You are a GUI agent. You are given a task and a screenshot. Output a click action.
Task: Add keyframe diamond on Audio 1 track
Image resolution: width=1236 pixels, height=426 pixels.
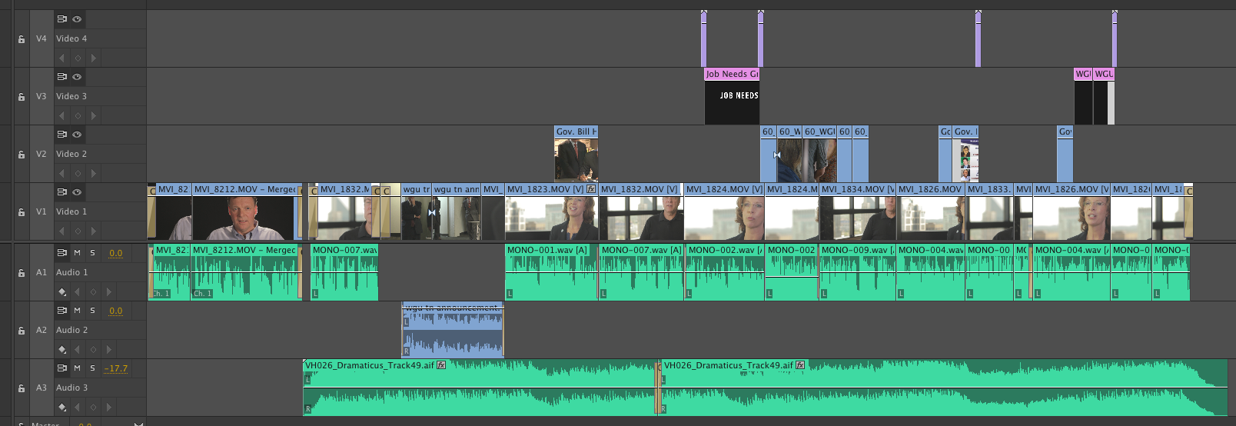[93, 292]
